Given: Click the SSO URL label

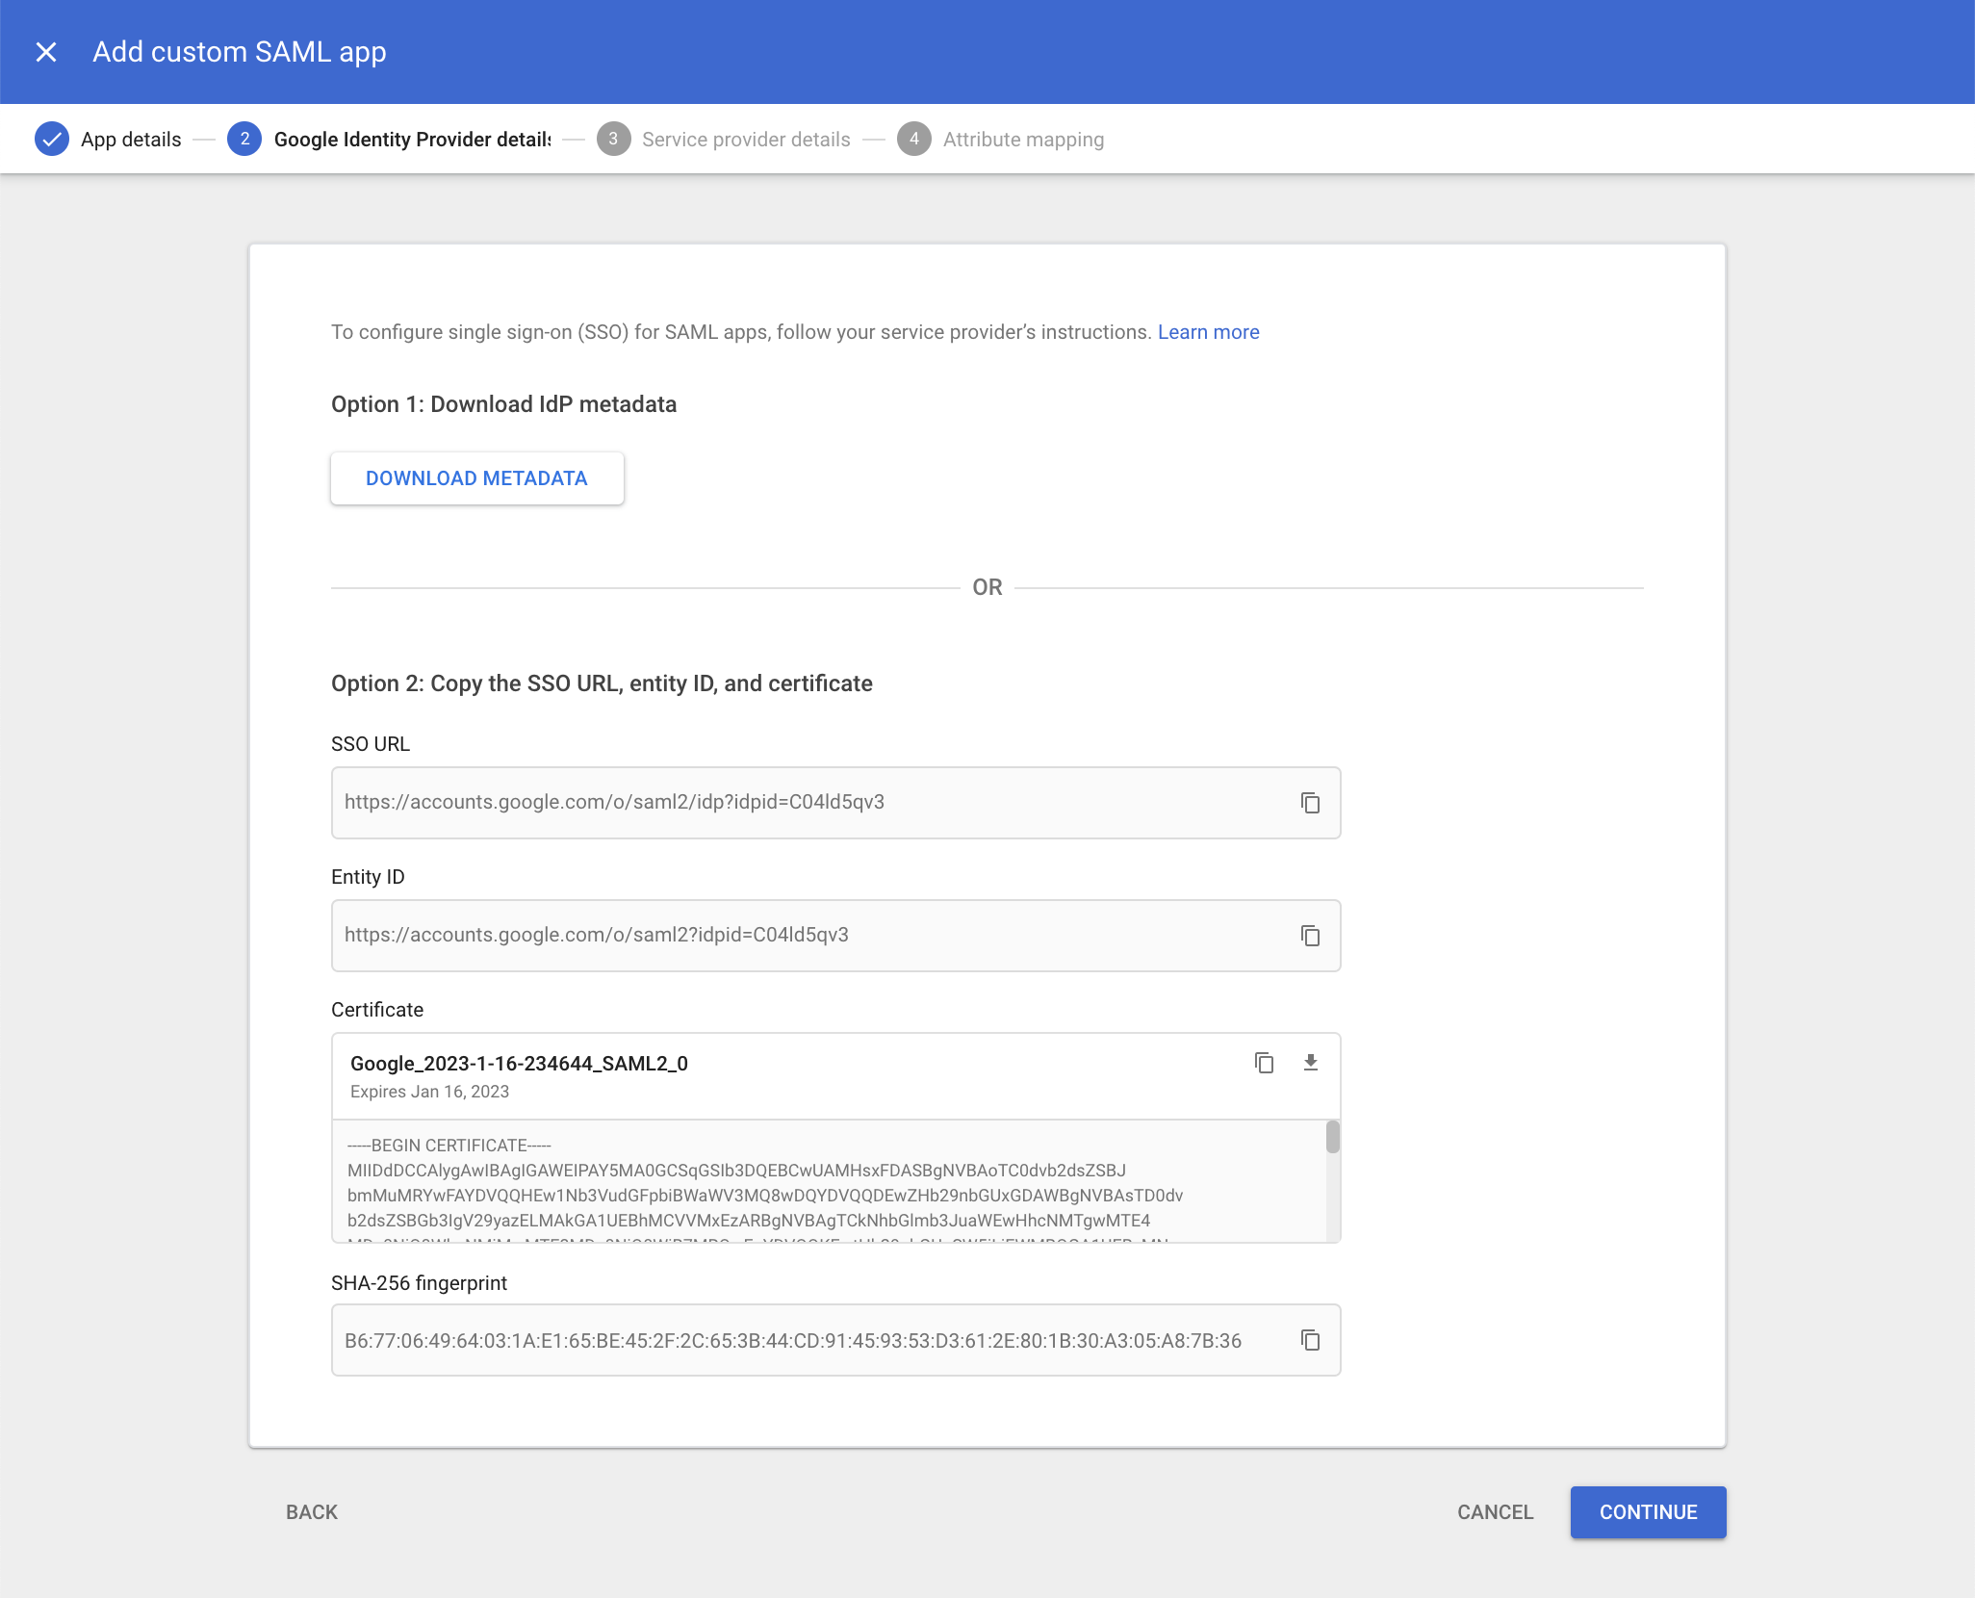Looking at the screenshot, I should click(371, 744).
